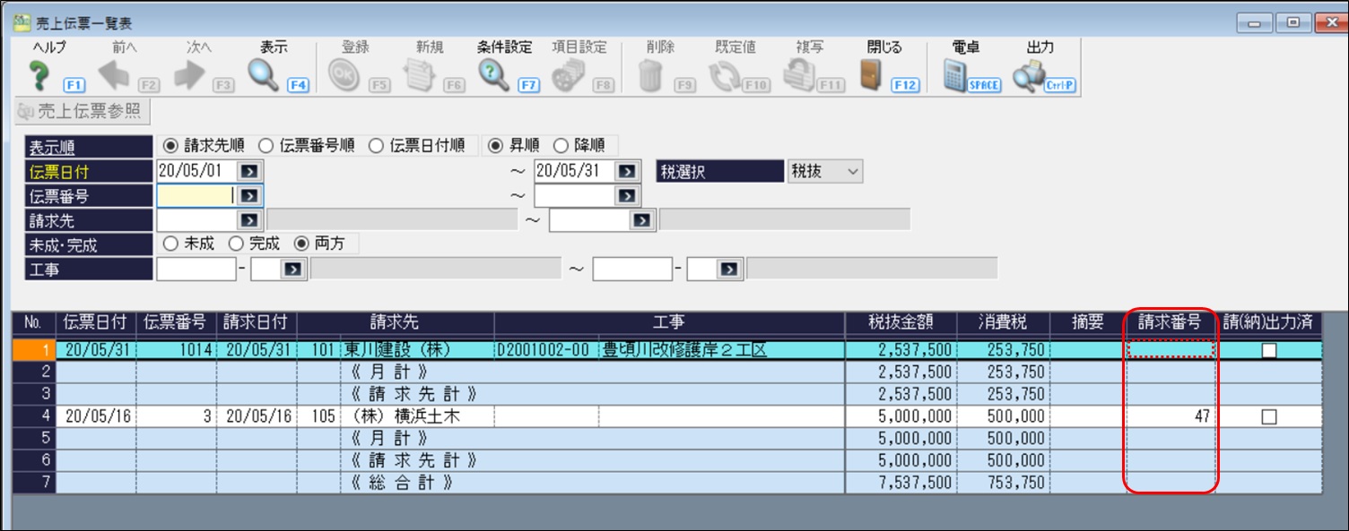Viewport: 1349px width, 531px height.
Task: Select 未成 status option
Action: (170, 243)
